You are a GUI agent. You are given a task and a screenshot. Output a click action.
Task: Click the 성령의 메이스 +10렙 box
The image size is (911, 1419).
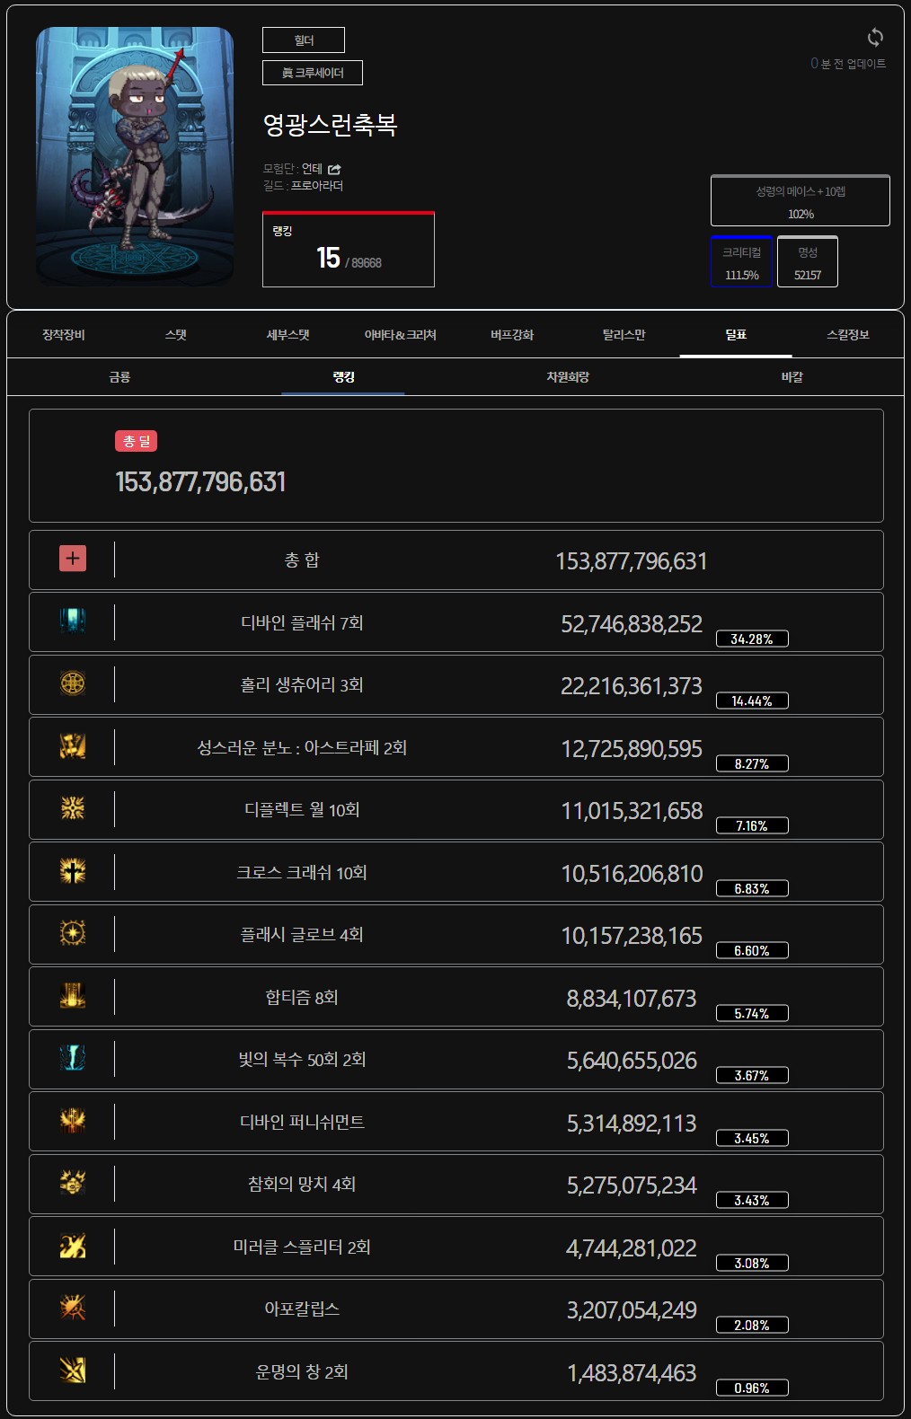pos(800,201)
